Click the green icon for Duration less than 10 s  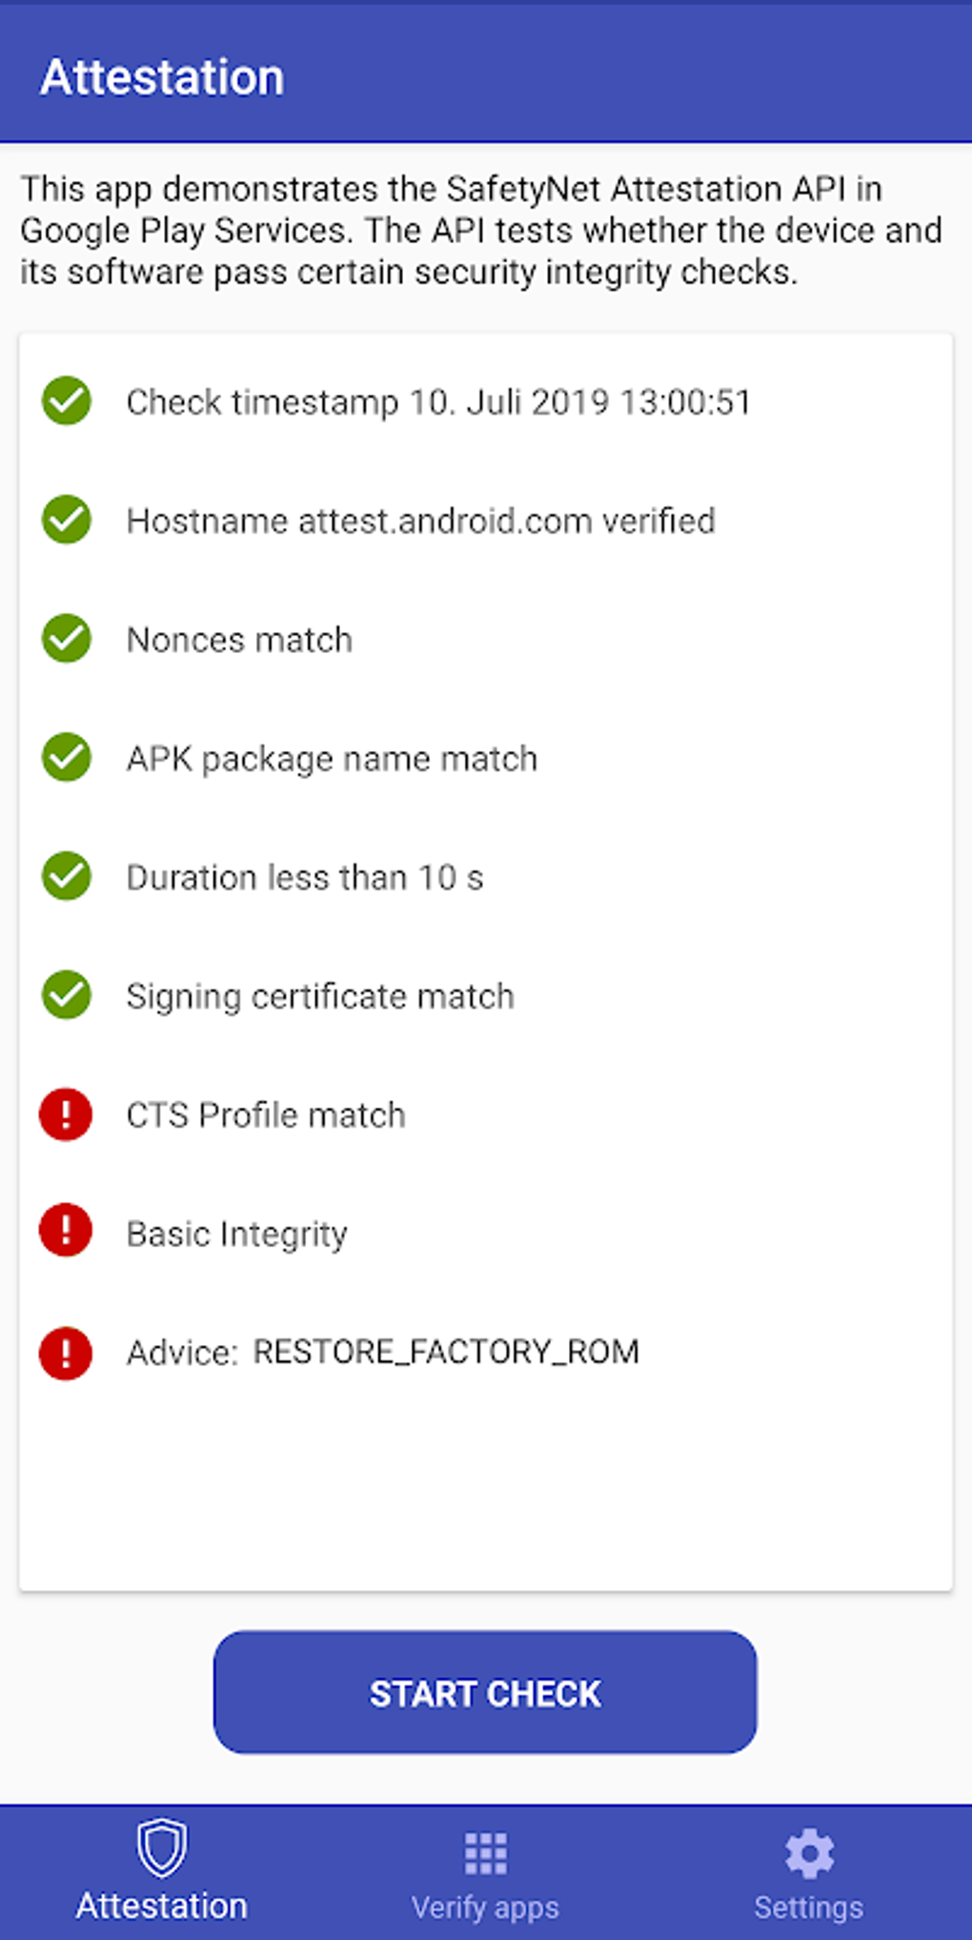click(65, 876)
